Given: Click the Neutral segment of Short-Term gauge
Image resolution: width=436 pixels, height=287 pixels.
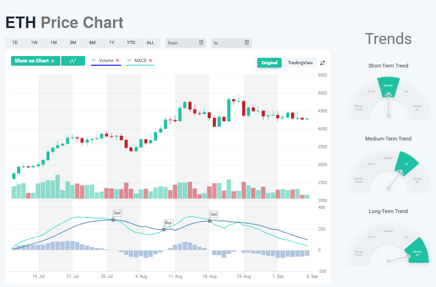Looking at the screenshot, I should [388, 86].
